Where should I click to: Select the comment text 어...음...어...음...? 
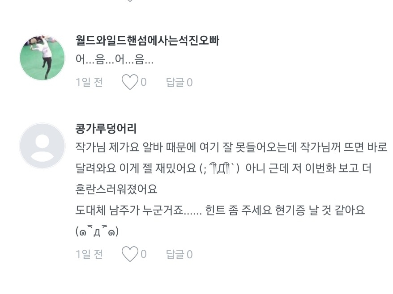tap(115, 60)
